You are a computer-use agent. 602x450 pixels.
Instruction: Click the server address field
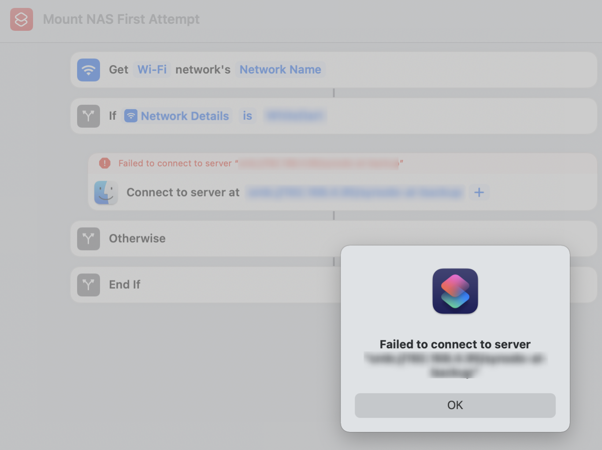pyautogui.click(x=355, y=192)
